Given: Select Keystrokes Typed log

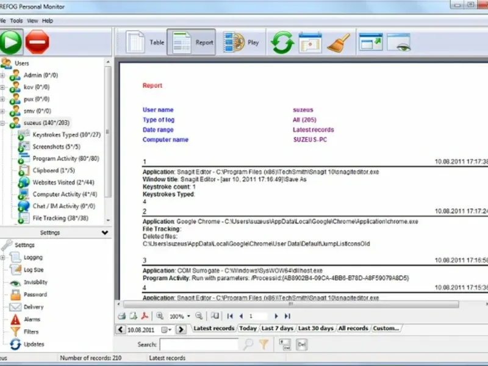Looking at the screenshot, I should pos(66,135).
